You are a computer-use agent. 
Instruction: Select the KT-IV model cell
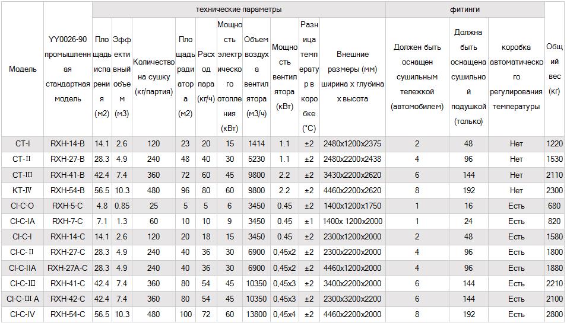(x=23, y=190)
